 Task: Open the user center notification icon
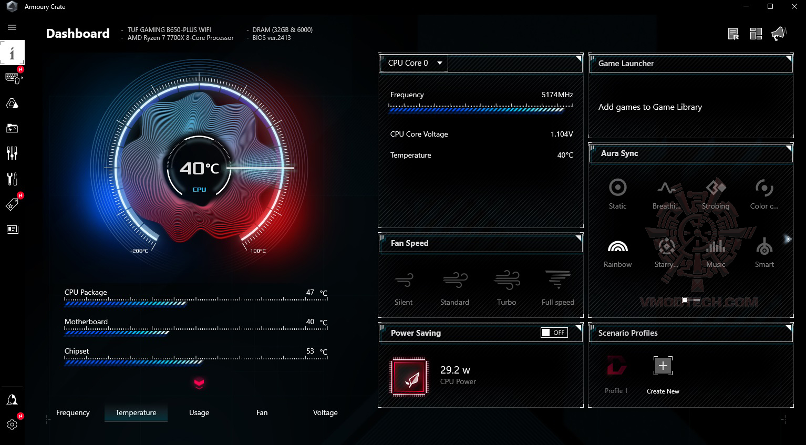[12, 400]
